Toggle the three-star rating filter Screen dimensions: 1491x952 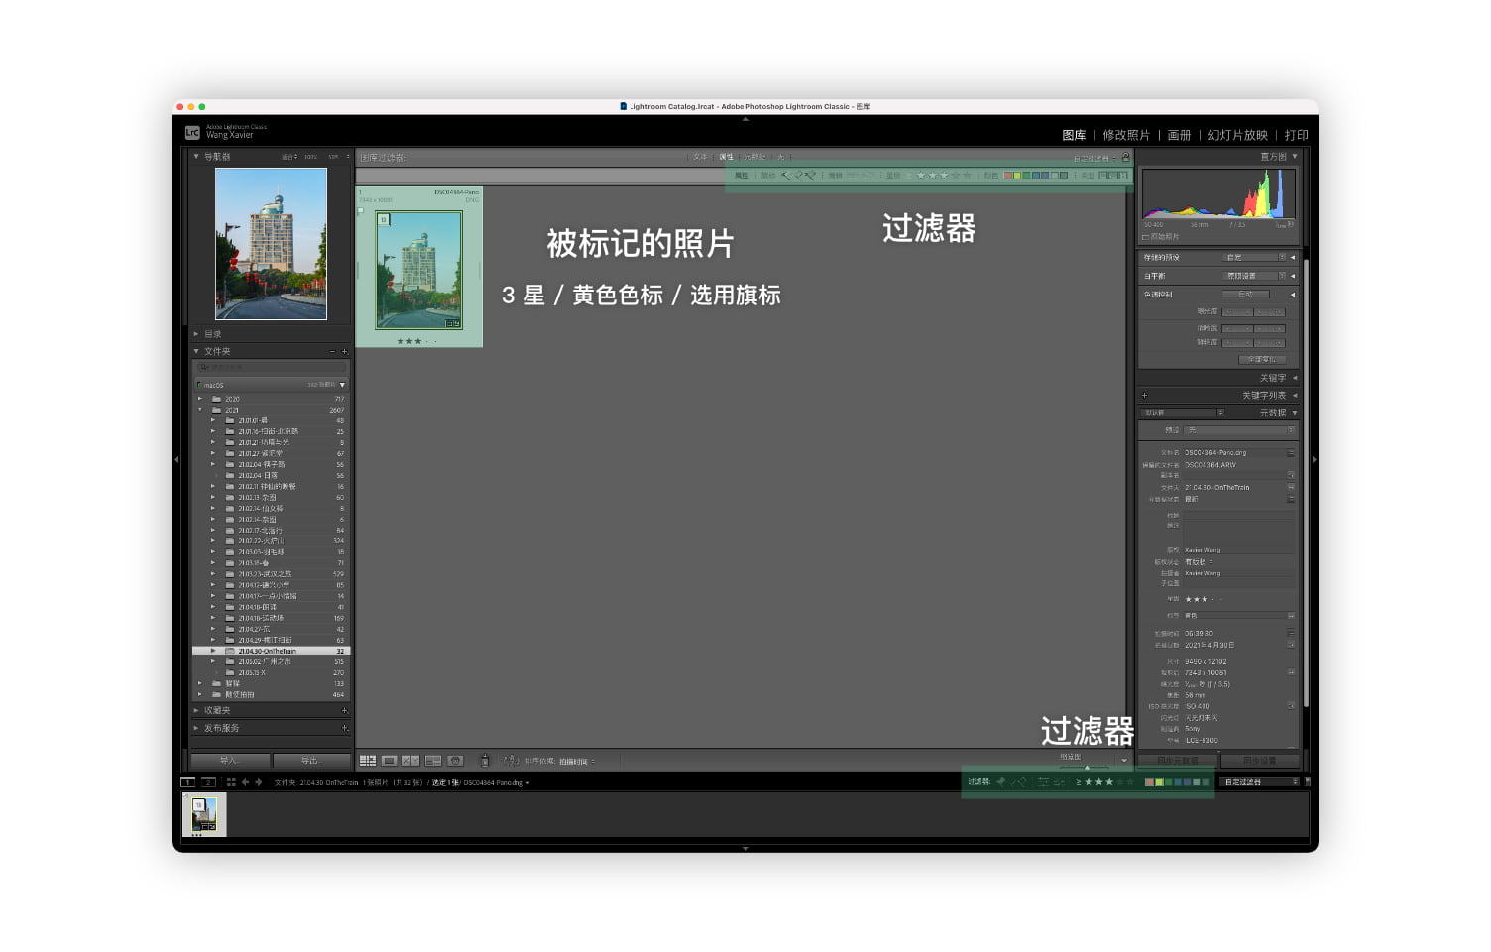click(943, 176)
